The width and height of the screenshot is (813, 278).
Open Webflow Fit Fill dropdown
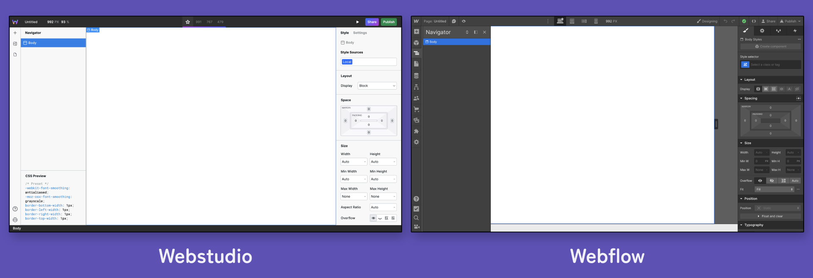[774, 189]
